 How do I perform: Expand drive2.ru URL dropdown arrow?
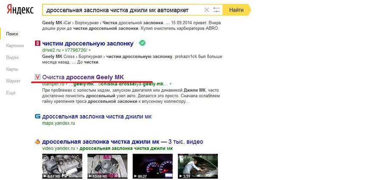(90, 51)
